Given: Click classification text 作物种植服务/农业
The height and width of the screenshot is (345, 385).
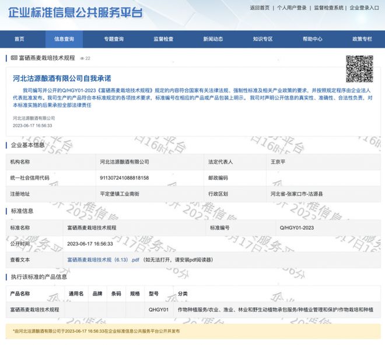Looking at the screenshot, I should point(198,310).
